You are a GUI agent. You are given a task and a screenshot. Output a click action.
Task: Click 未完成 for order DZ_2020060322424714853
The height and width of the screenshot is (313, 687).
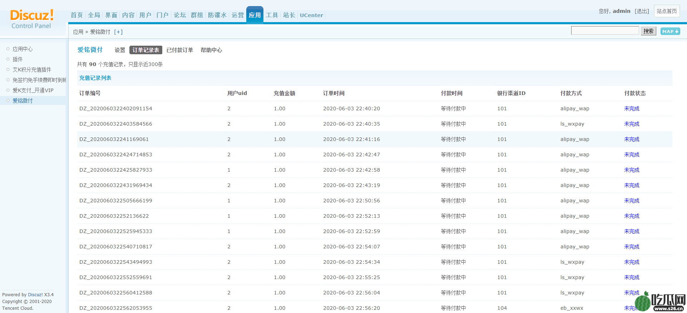[x=632, y=155]
